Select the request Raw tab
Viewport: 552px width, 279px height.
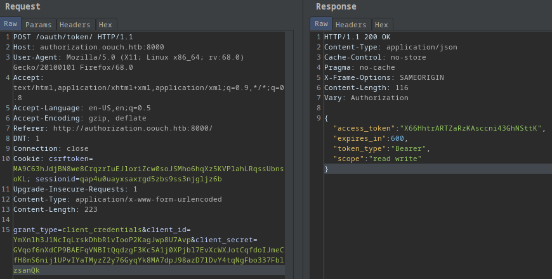(11, 24)
